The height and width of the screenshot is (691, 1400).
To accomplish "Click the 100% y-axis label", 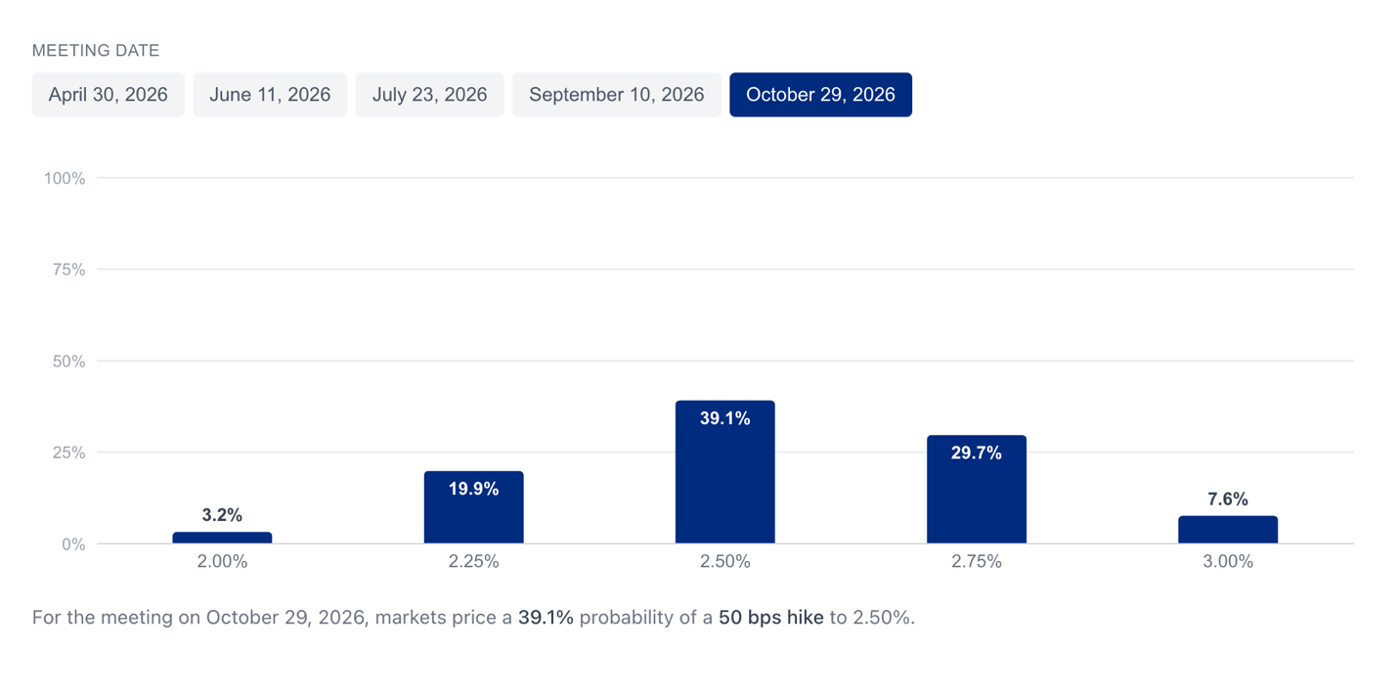I will (65, 179).
